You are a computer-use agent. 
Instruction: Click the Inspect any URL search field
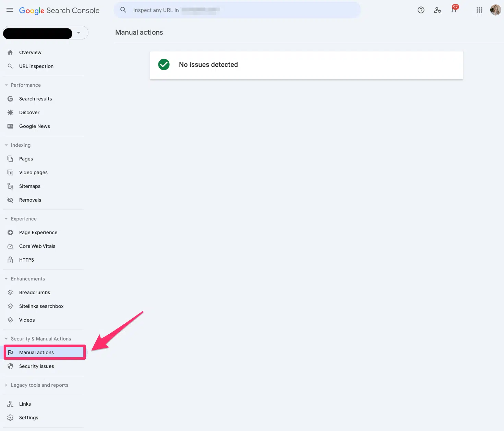tap(237, 10)
